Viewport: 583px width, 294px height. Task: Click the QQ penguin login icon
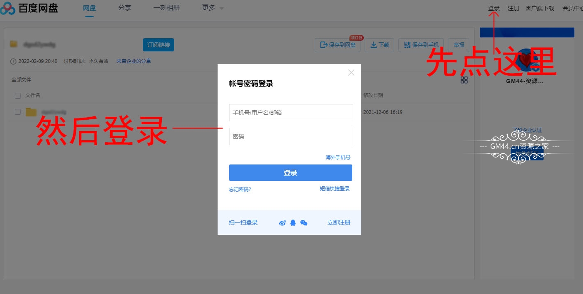pyautogui.click(x=293, y=223)
